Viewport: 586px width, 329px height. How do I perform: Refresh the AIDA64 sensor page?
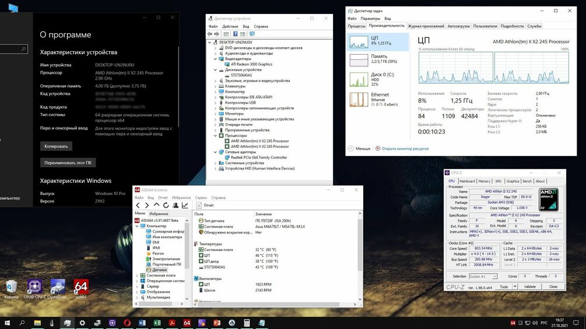[x=166, y=205]
